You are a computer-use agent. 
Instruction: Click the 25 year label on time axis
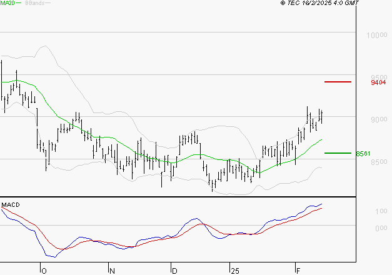(x=235, y=271)
